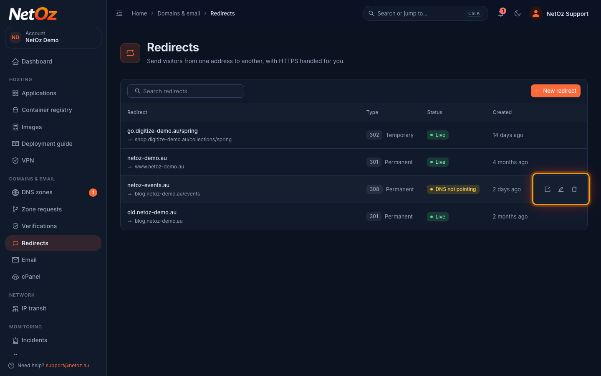Open Container registry
The height and width of the screenshot is (376, 601).
click(x=53, y=110)
